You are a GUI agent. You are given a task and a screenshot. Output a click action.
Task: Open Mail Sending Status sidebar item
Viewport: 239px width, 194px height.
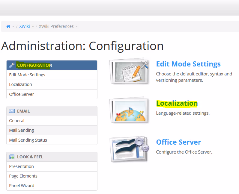pos(28,140)
